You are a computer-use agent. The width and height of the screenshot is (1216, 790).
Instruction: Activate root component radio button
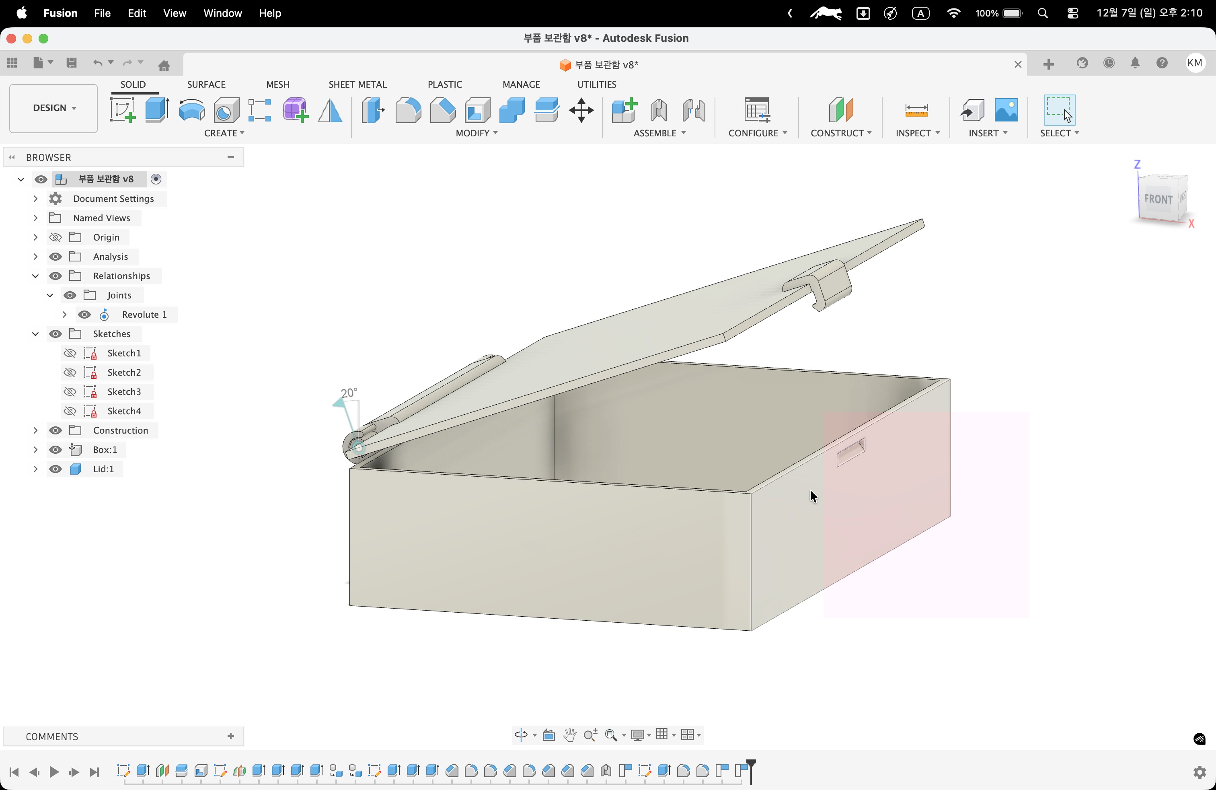coord(156,179)
